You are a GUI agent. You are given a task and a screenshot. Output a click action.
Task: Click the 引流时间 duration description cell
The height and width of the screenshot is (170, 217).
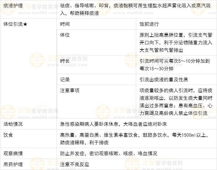[174, 65]
